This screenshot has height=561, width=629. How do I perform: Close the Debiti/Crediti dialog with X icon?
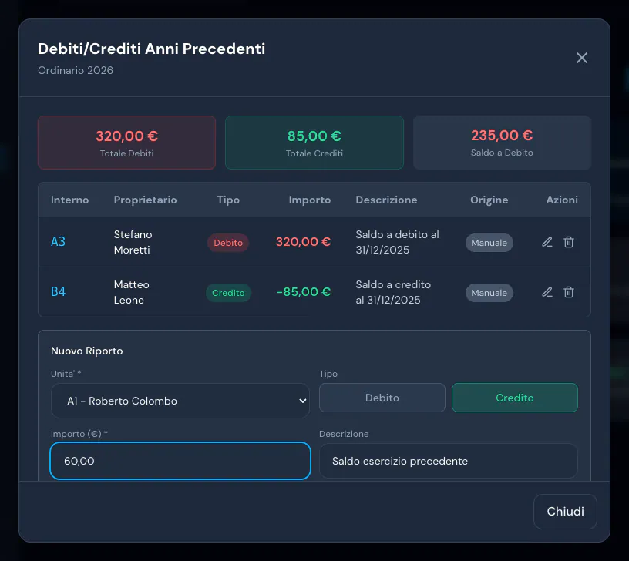click(582, 58)
